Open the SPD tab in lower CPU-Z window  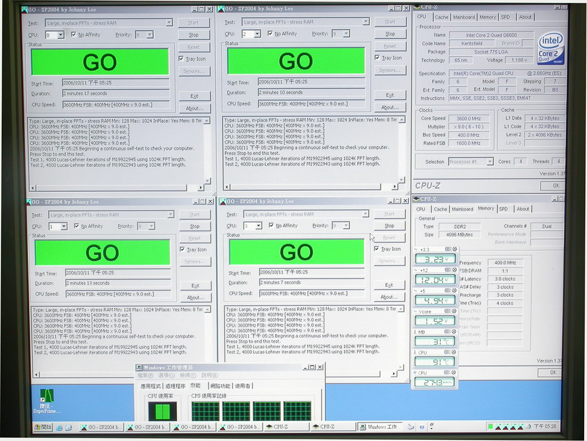click(x=503, y=209)
